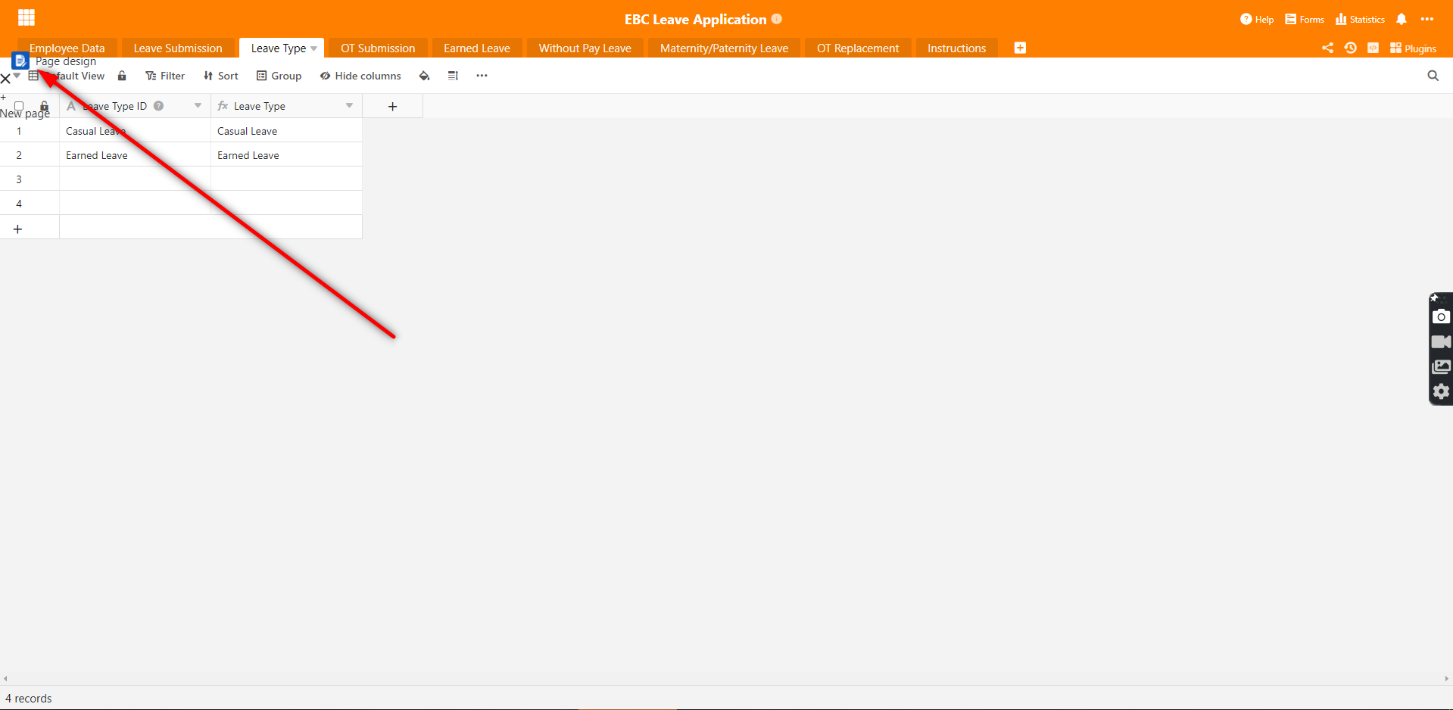Expand the Leave Type formula column dropdown
1453x710 pixels.
pos(349,106)
